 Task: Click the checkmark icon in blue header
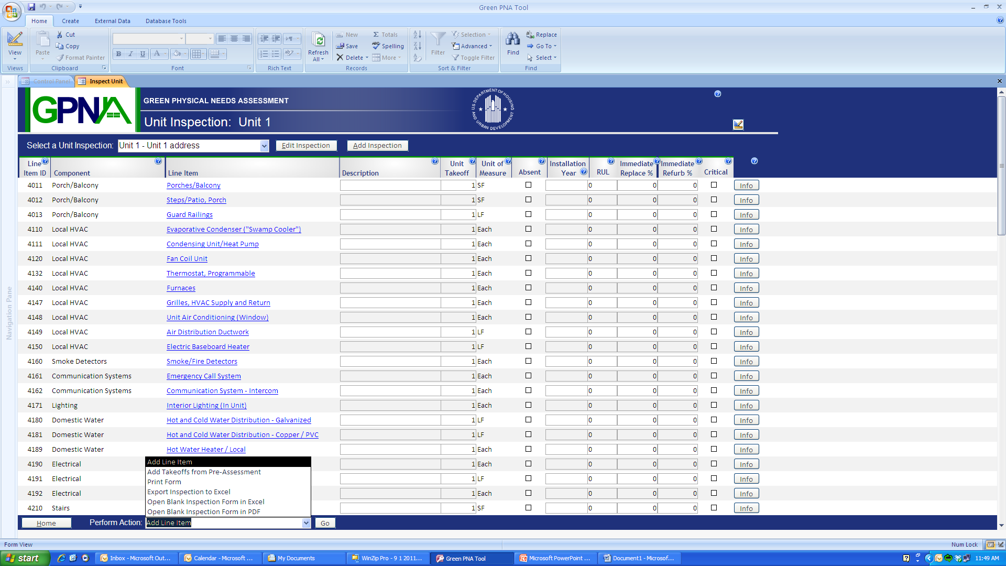[x=738, y=124]
